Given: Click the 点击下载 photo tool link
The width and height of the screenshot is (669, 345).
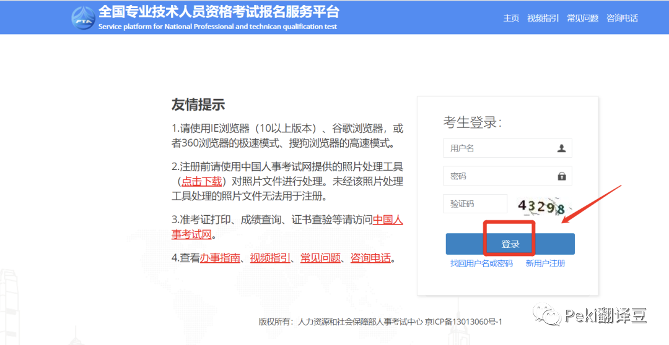Looking at the screenshot, I should [202, 182].
